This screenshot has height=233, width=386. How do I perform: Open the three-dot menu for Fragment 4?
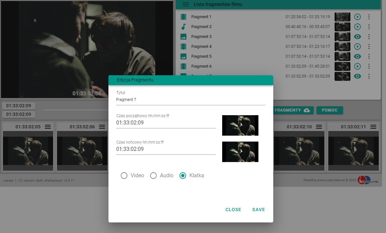coord(369,46)
